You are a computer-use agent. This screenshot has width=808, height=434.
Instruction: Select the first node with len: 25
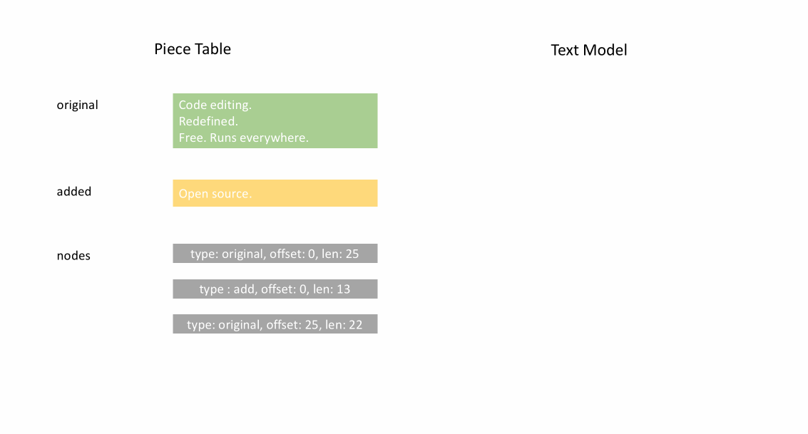(x=275, y=254)
